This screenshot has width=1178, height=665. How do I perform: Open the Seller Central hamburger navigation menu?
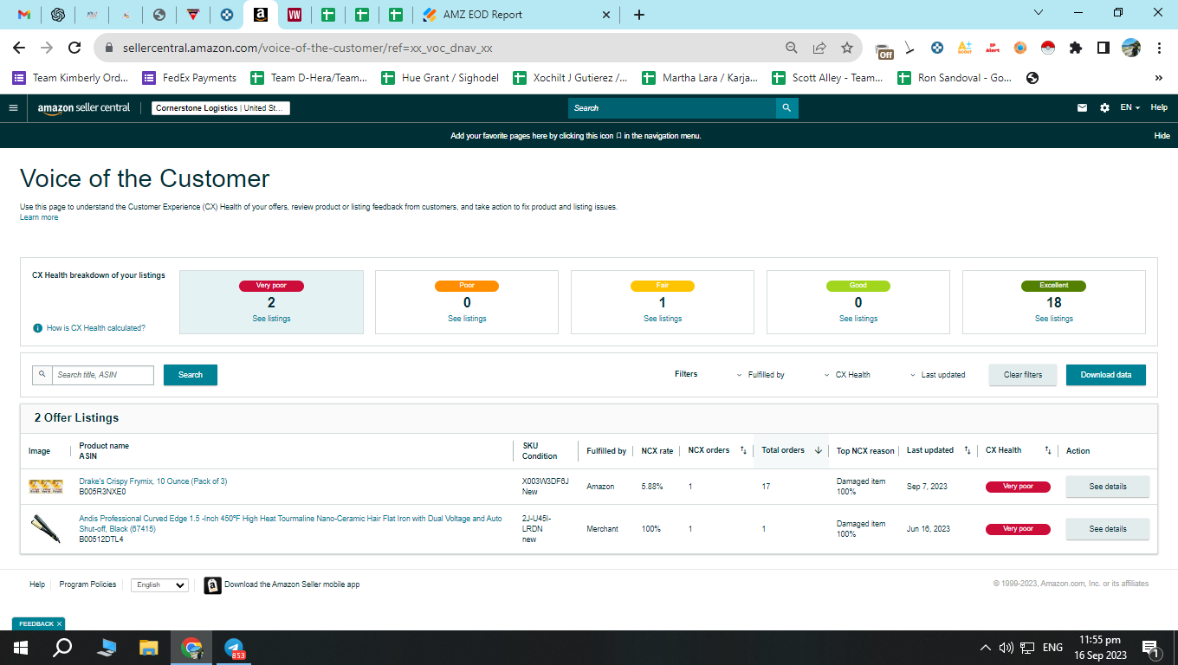click(13, 108)
